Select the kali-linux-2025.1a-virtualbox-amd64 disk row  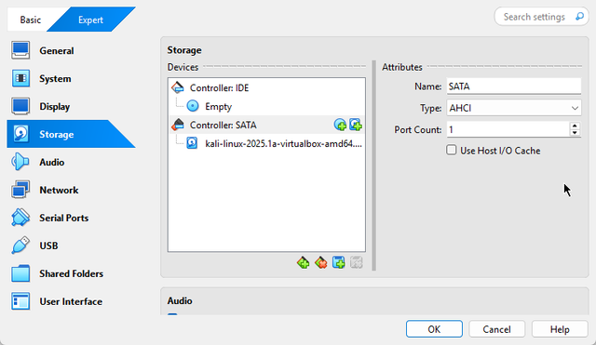point(266,143)
